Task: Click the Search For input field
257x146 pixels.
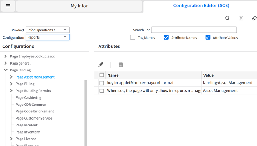Action: (x=194, y=30)
